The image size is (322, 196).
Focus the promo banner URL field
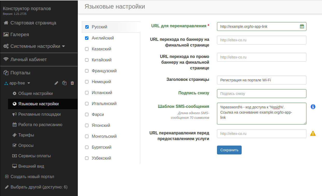tap(262, 57)
